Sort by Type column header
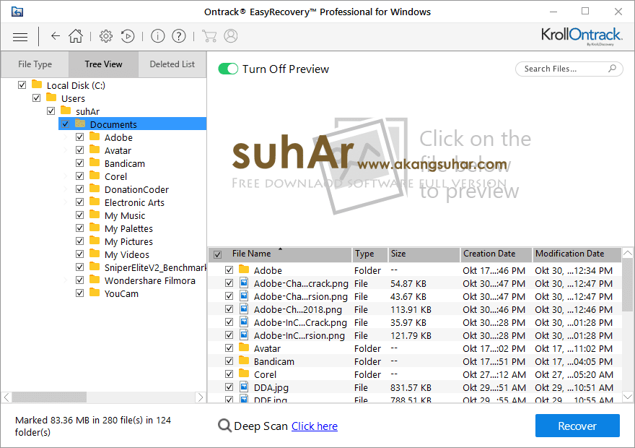The width and height of the screenshot is (635, 448). point(369,254)
